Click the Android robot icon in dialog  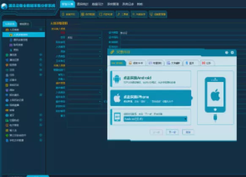(117, 79)
